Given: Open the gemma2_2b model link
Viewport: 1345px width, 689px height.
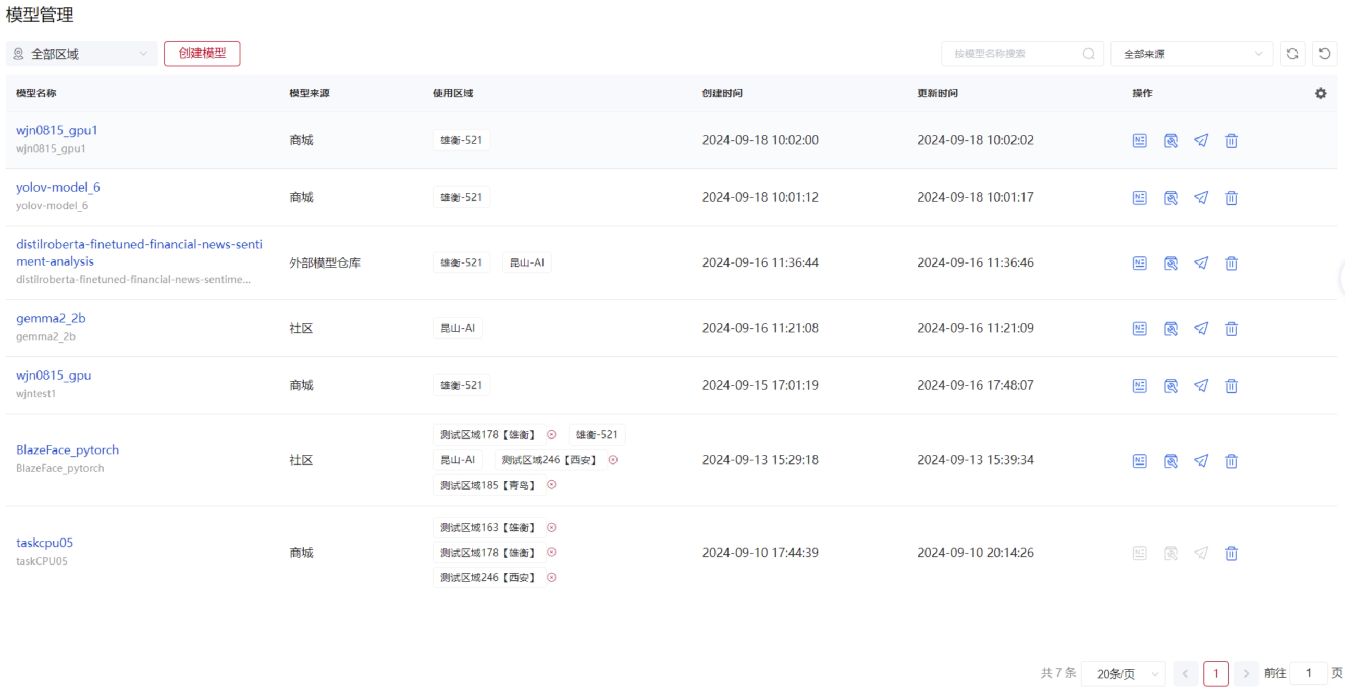Looking at the screenshot, I should pos(51,318).
